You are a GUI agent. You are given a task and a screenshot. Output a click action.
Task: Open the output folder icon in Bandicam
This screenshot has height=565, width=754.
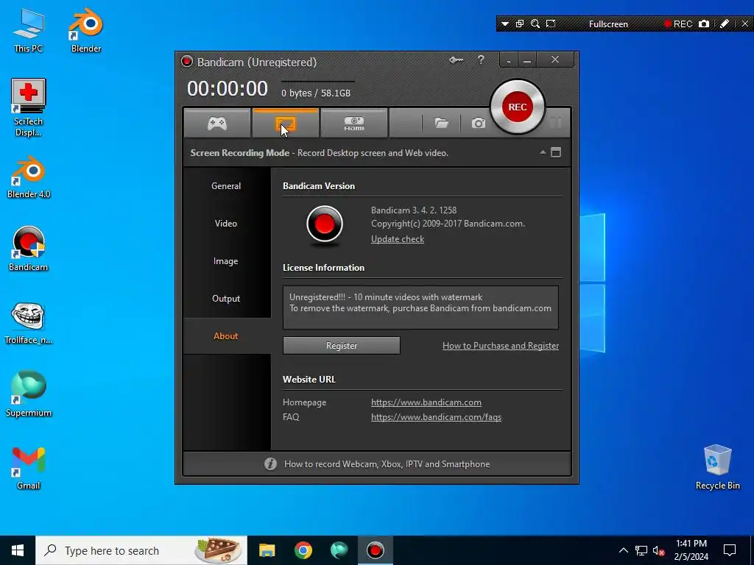click(442, 124)
